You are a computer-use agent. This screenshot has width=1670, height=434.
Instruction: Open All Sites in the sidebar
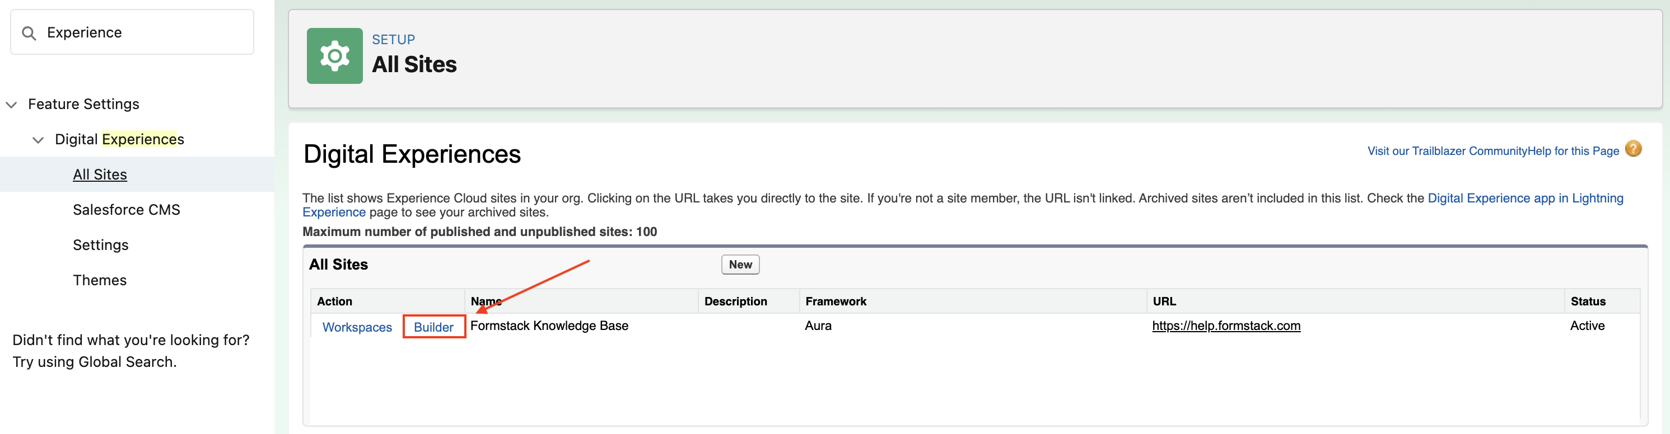tap(100, 174)
